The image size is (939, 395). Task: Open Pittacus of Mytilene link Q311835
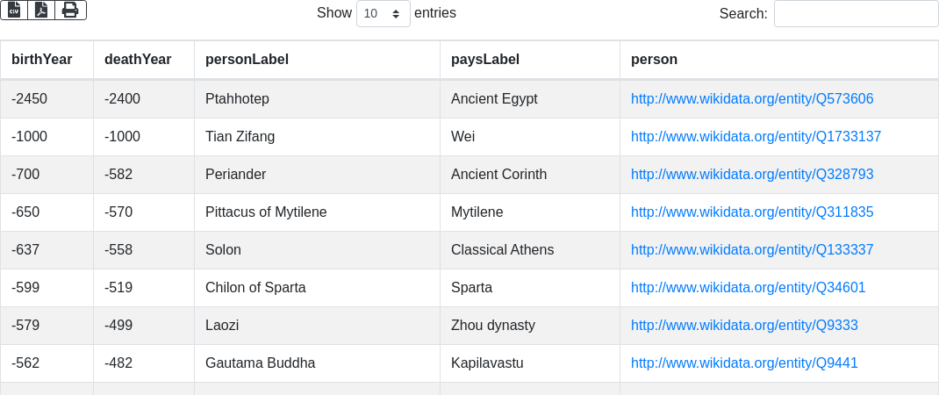752,212
